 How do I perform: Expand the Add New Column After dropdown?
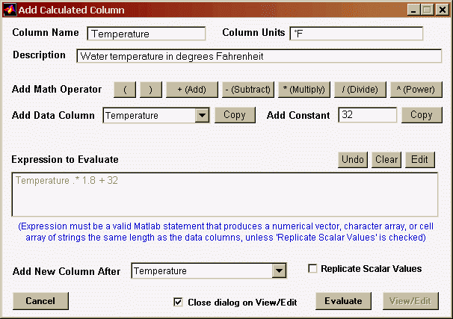click(279, 271)
